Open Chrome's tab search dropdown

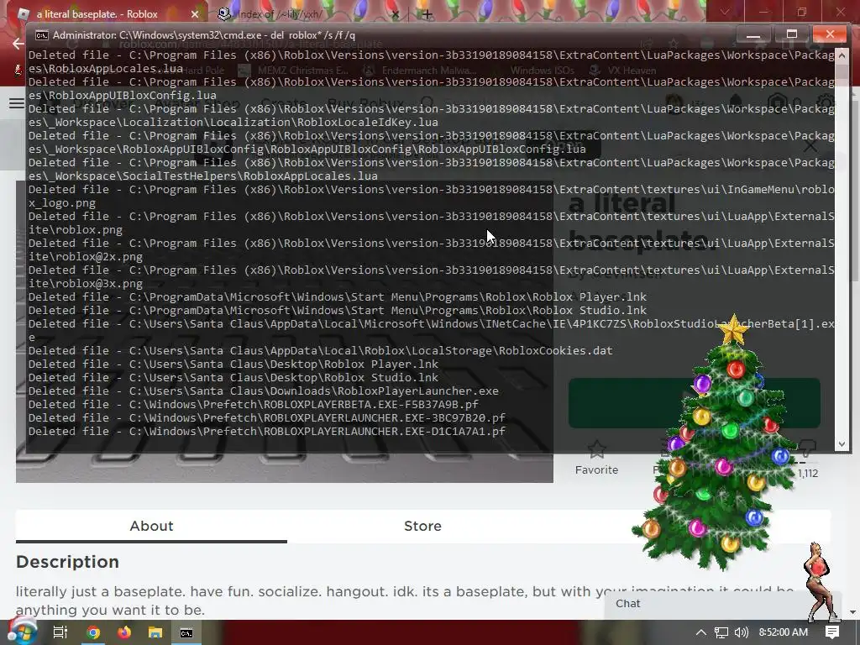[725, 12]
